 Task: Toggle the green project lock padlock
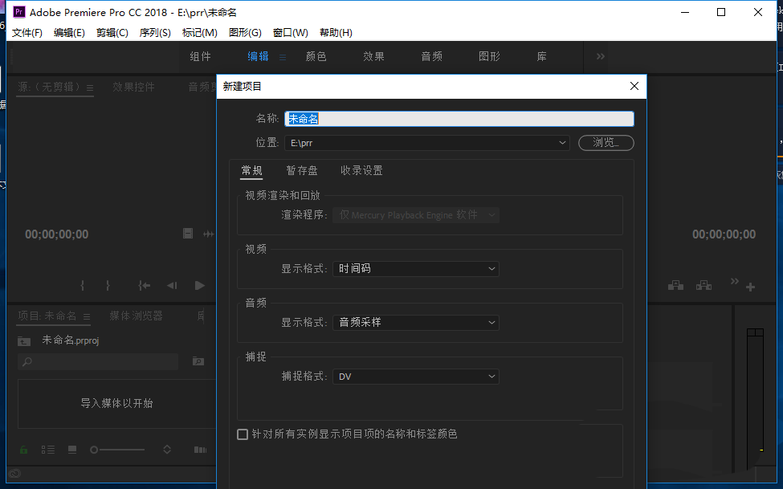22,449
